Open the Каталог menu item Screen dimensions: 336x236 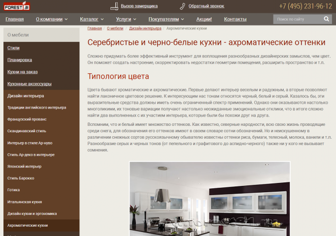coord(89,19)
